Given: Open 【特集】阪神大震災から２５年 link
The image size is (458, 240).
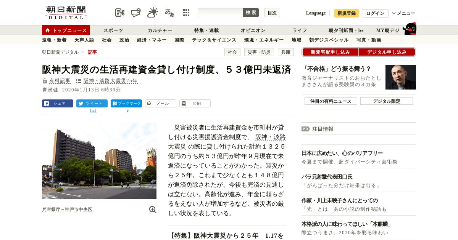Looking at the screenshot, I should click(x=226, y=236).
